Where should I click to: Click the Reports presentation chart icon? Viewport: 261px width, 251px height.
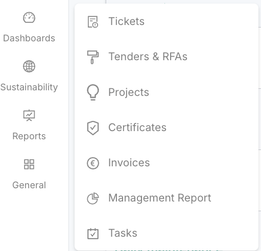29,115
